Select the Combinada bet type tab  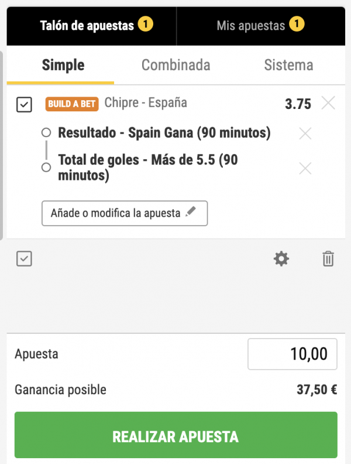click(175, 65)
